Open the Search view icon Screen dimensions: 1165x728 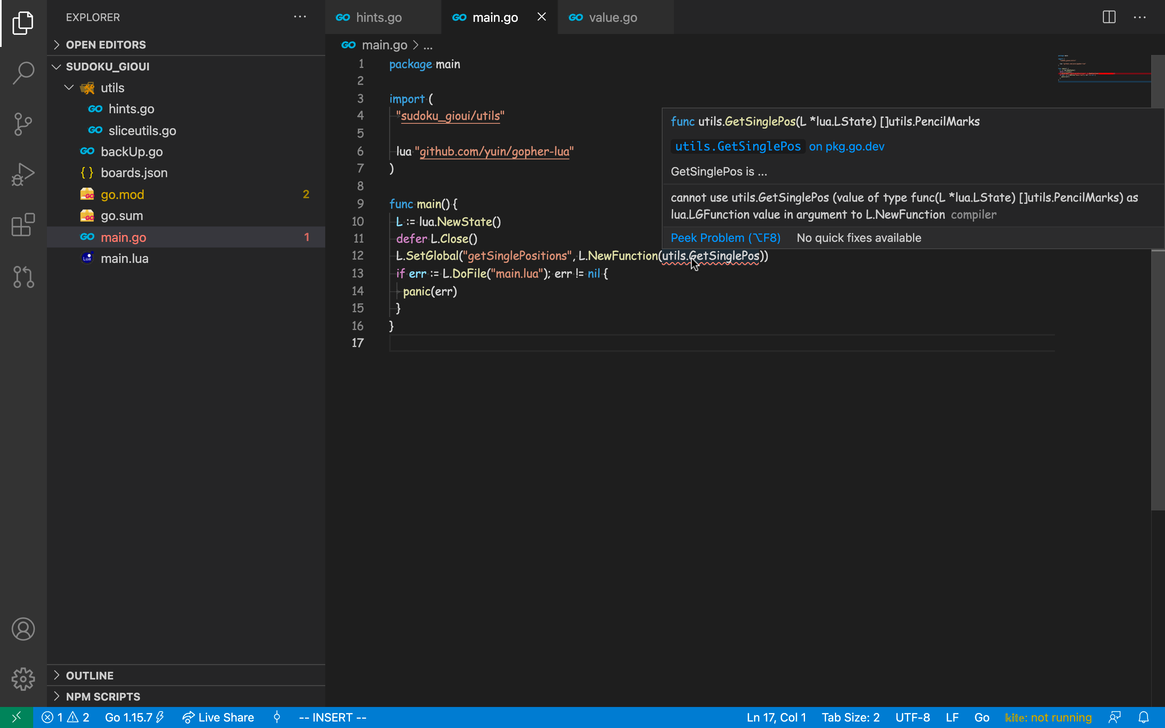tap(23, 73)
